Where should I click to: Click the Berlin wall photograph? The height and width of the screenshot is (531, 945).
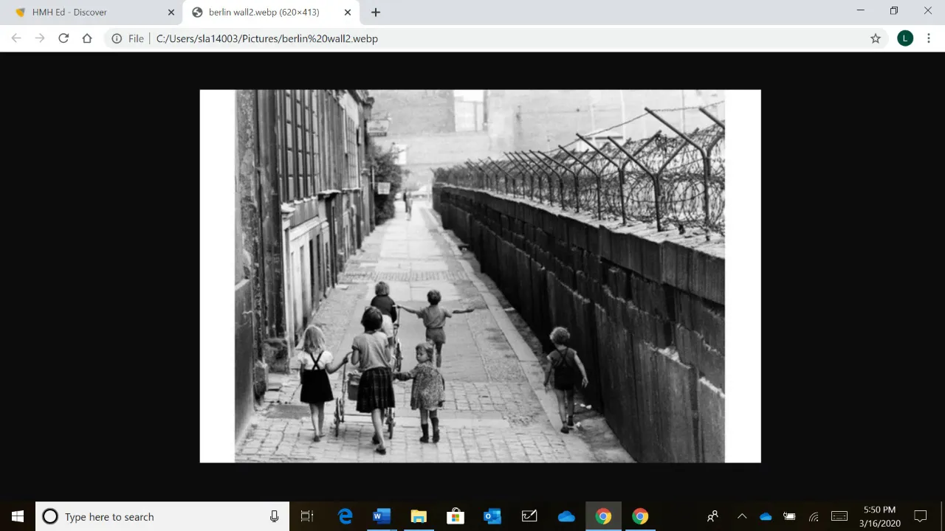(480, 277)
